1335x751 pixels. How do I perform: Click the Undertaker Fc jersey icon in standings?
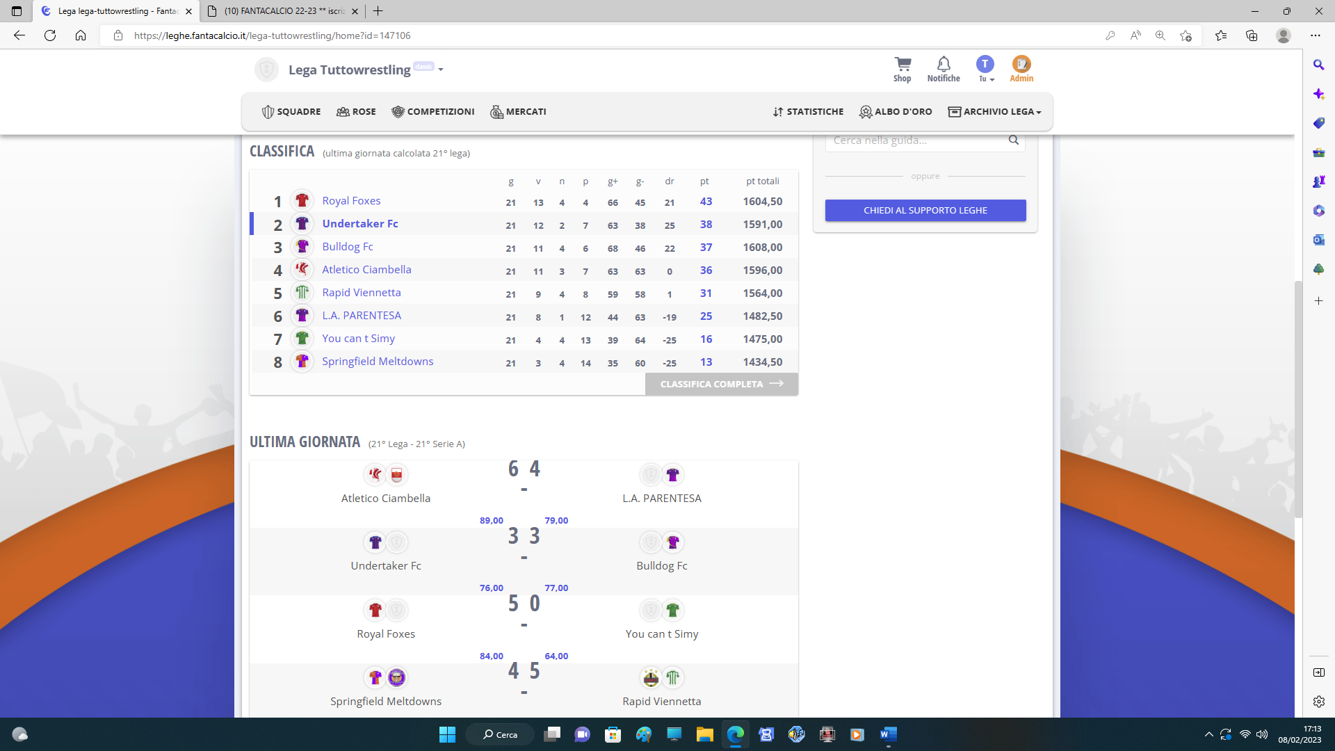[x=302, y=224]
